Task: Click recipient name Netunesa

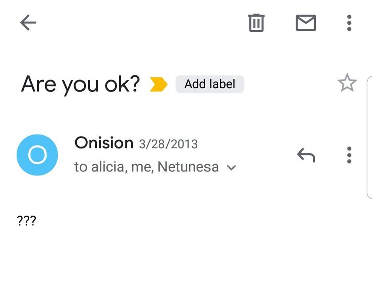Action: (x=188, y=167)
